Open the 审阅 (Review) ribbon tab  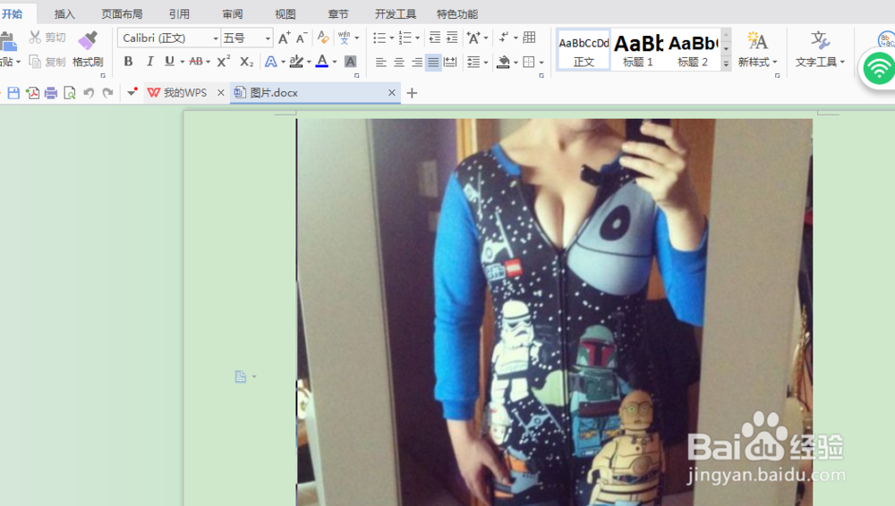click(x=233, y=13)
